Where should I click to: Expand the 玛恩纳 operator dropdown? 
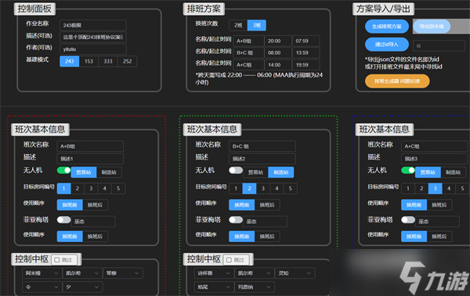(x=254, y=287)
